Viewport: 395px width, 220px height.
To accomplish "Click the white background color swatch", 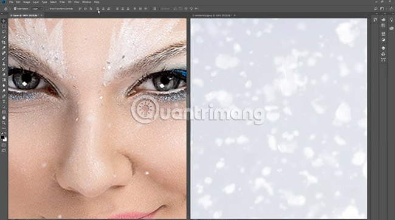I will click(x=5, y=140).
